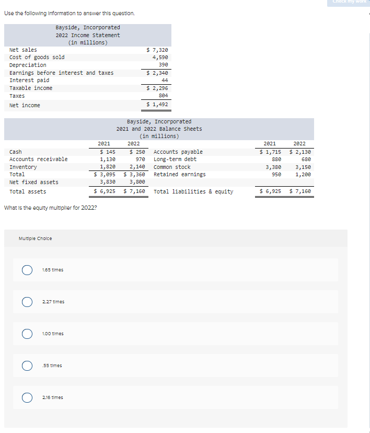The height and width of the screenshot is (433, 370).
Task: Select the Interest paid label
Action: pos(29,81)
